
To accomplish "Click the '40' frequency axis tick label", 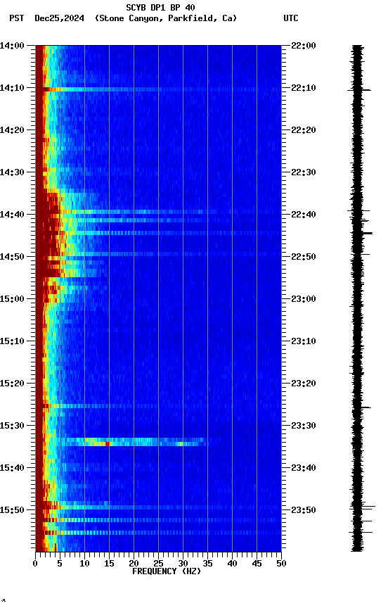I will (232, 564).
